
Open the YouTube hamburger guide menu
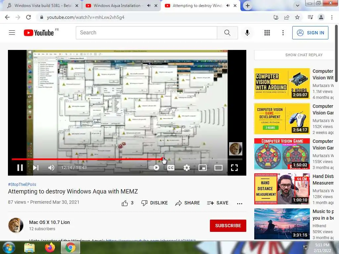point(12,33)
